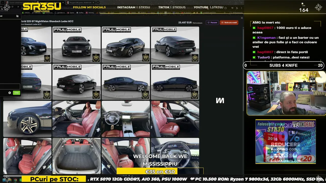
Task: Open the Peugeot 508 pentru 38.899 EUR tab
Action: [x=80, y=3]
